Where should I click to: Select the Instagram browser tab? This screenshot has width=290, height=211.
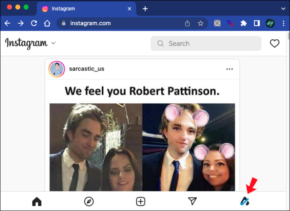click(x=87, y=9)
